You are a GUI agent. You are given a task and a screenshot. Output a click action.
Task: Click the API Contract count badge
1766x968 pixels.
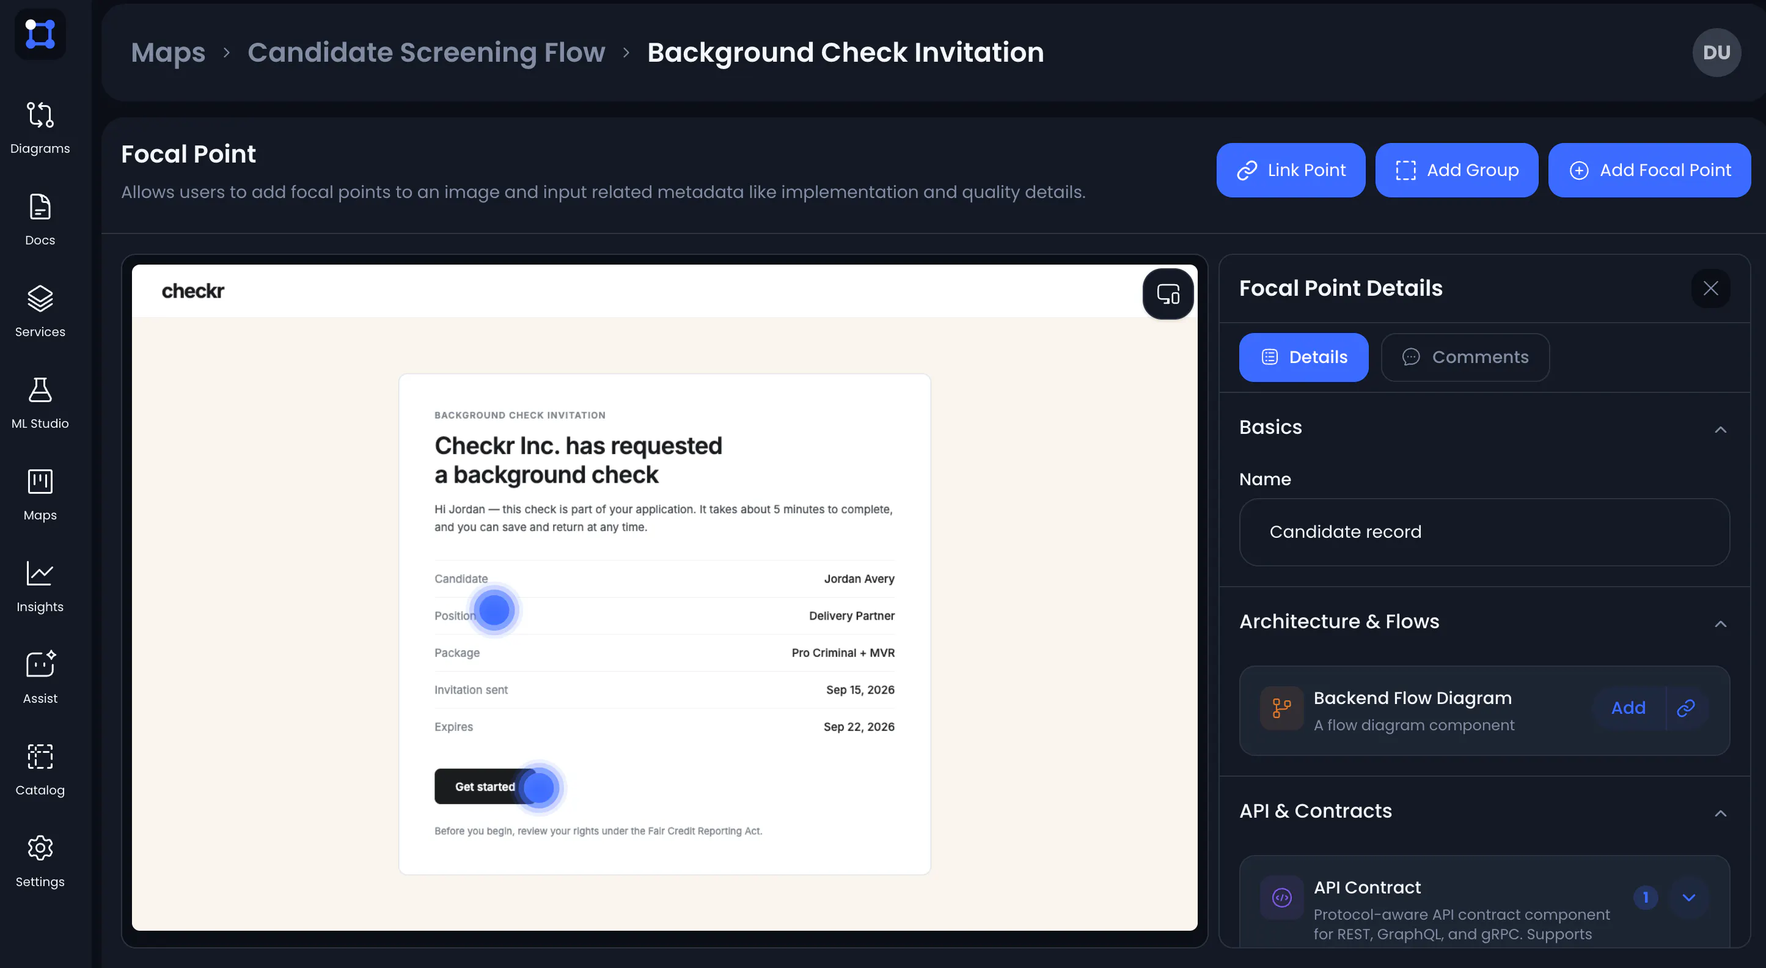pyautogui.click(x=1644, y=897)
